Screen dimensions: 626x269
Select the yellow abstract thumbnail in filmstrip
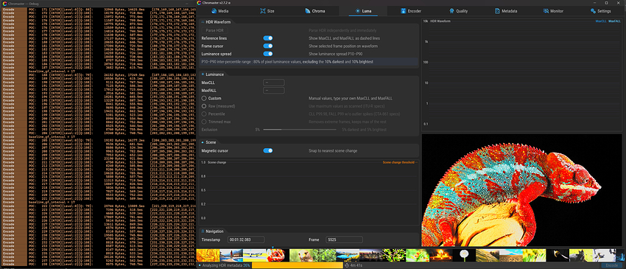[208, 256]
